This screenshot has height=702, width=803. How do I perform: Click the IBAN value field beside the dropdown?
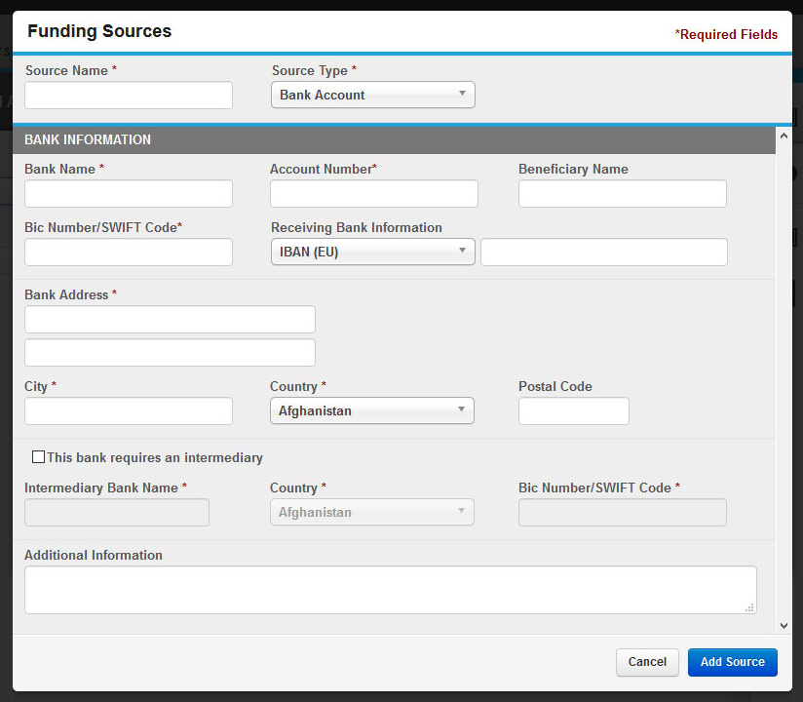click(x=604, y=252)
